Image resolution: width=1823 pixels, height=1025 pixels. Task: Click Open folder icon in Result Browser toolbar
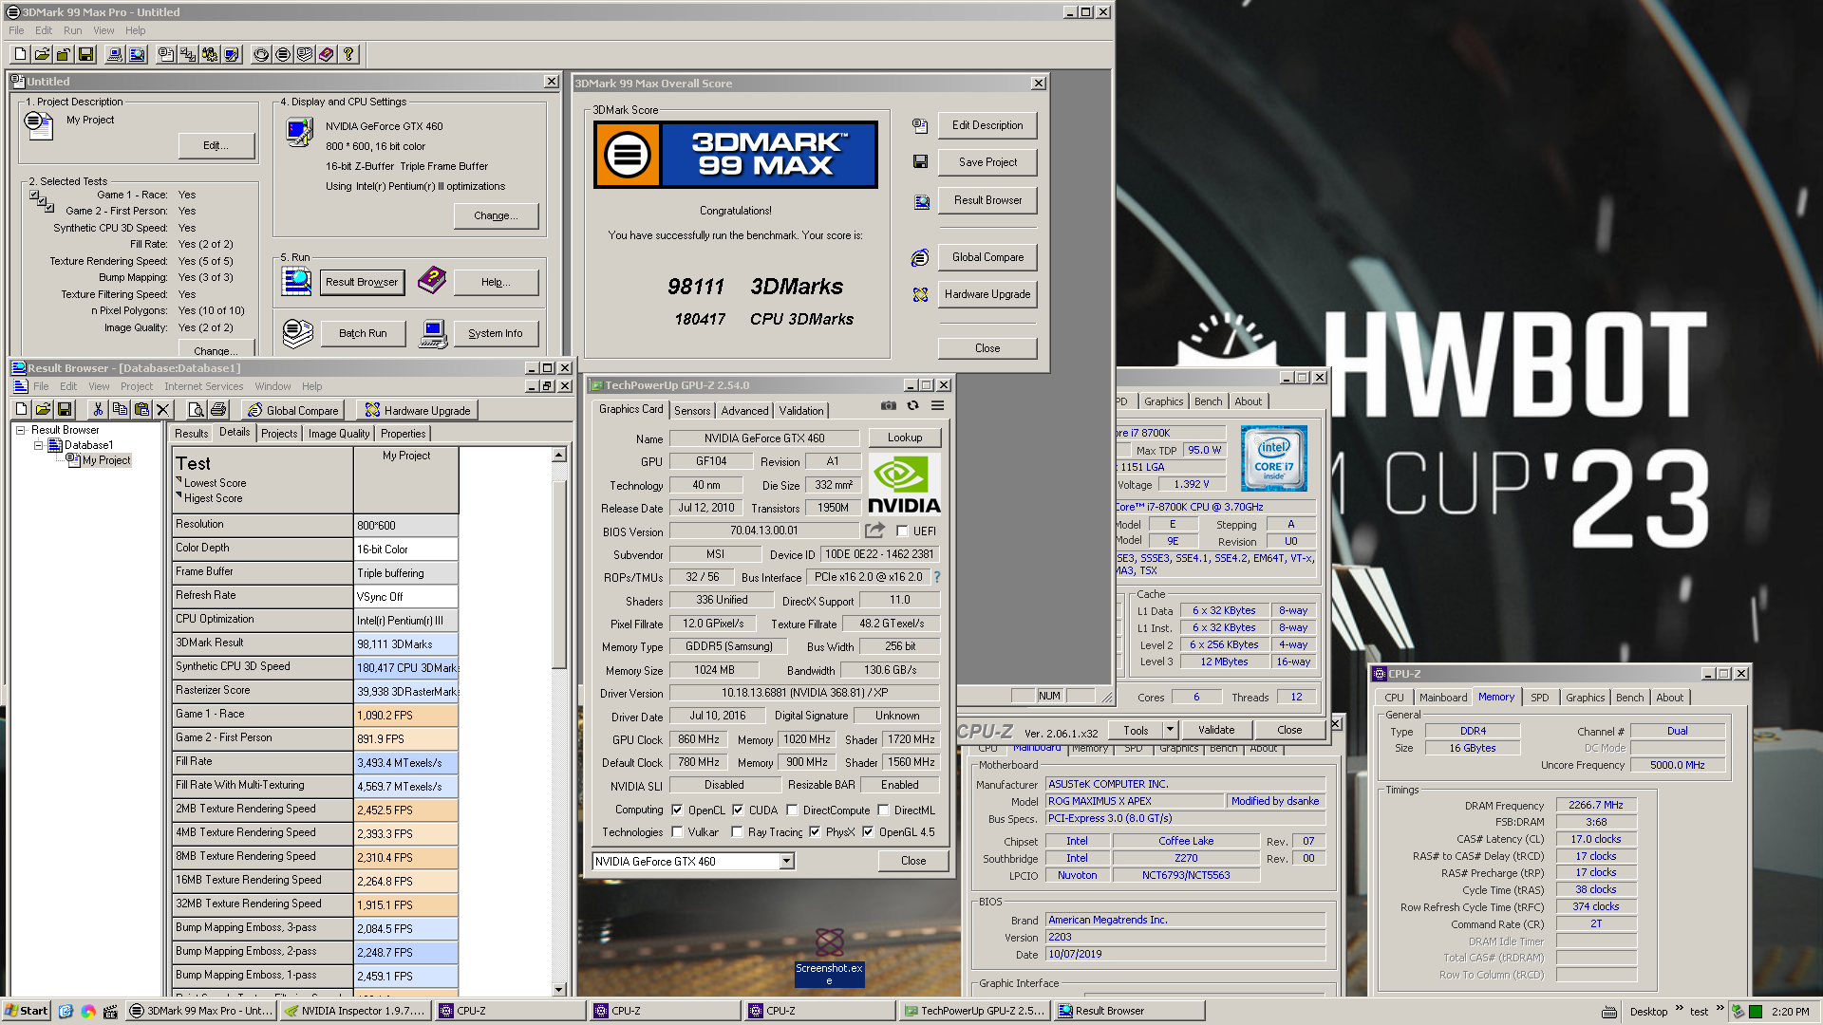[x=43, y=409]
